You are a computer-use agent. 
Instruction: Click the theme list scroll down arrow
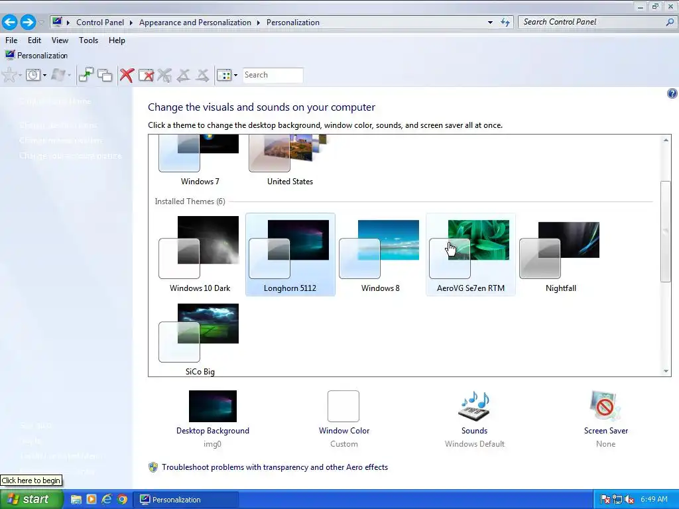pyautogui.click(x=666, y=371)
